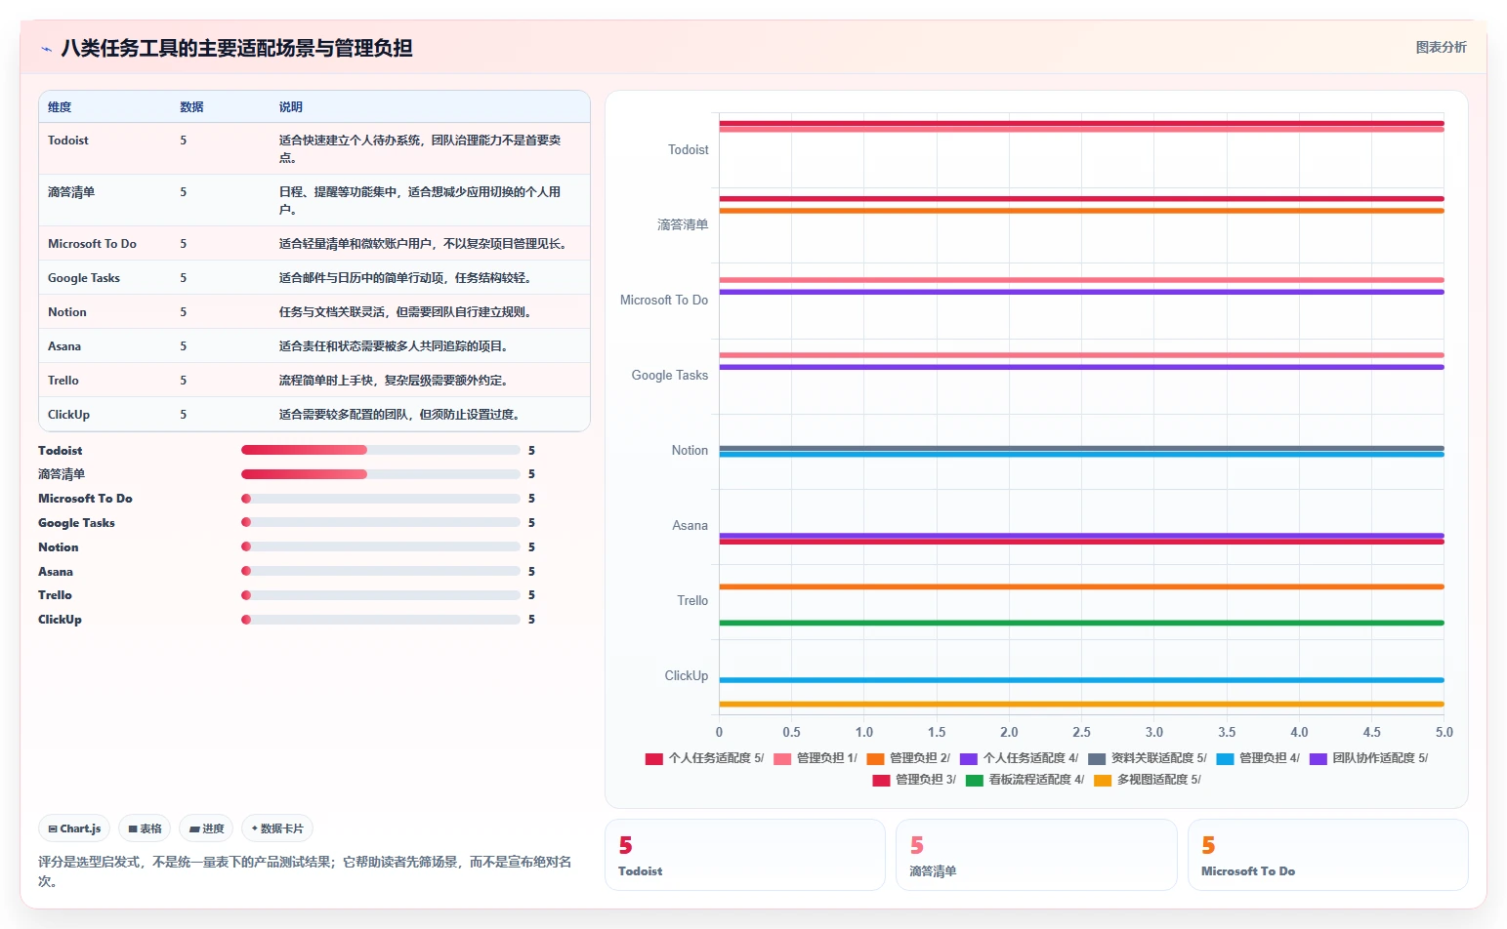Click the Google Tasks axis label in the chart
This screenshot has height=929, width=1507.
(x=670, y=376)
